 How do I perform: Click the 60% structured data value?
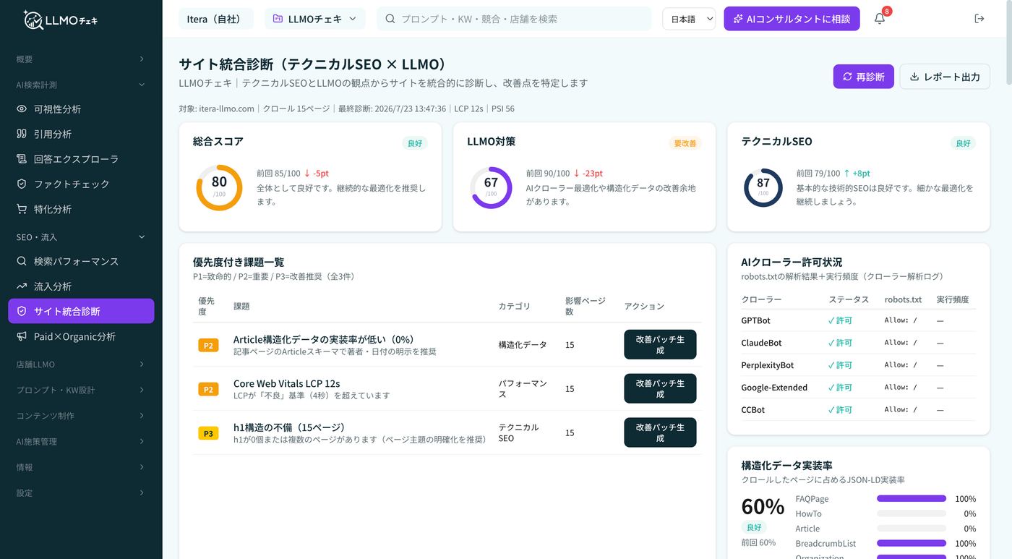click(763, 506)
